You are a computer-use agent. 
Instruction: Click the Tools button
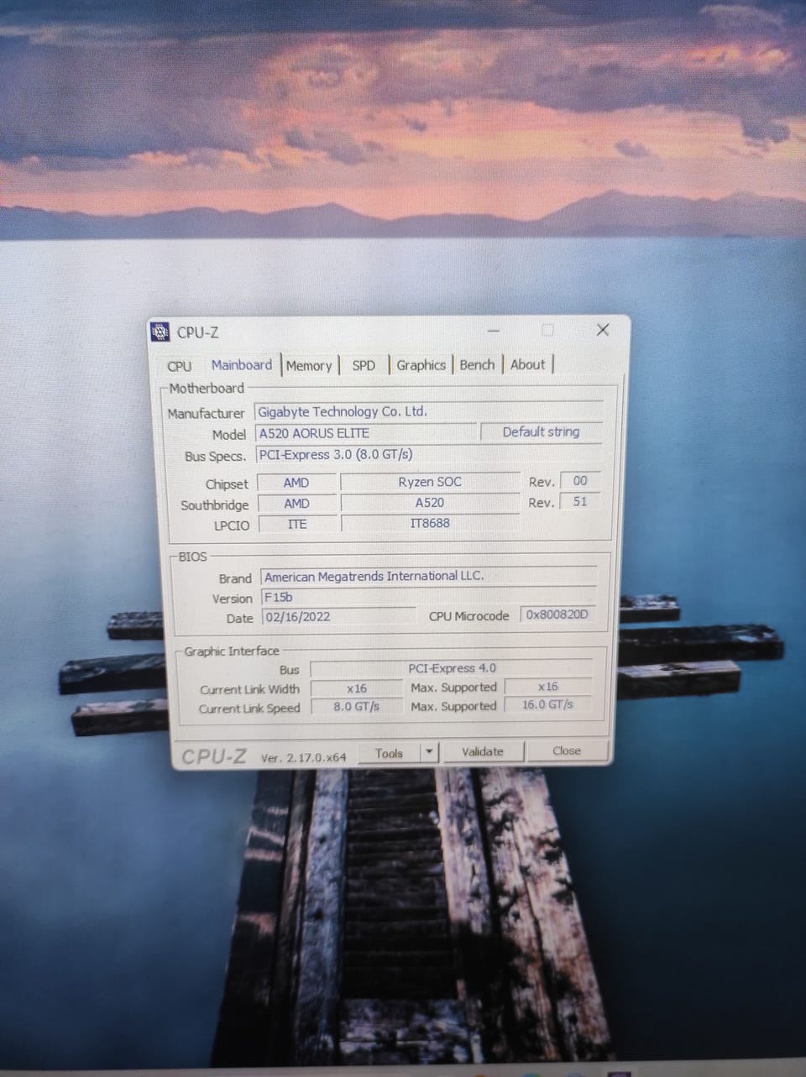click(389, 753)
